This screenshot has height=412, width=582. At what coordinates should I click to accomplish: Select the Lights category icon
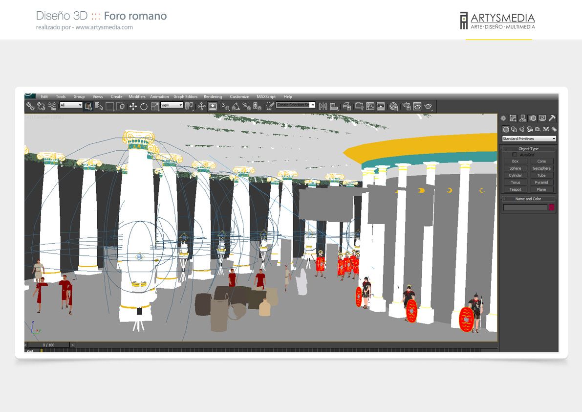tap(522, 129)
